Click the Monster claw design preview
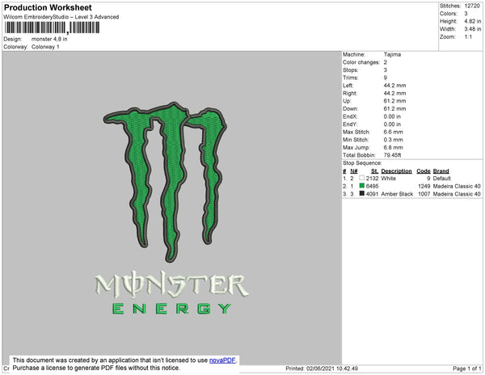The width and height of the screenshot is (485, 375). click(x=166, y=182)
